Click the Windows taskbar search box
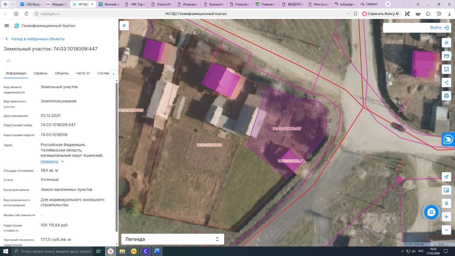This screenshot has width=455, height=256. click(53, 251)
